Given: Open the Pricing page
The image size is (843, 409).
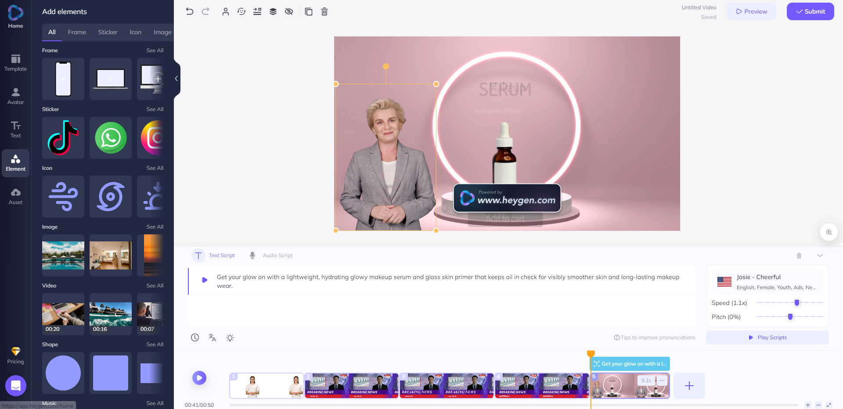Looking at the screenshot, I should click(15, 355).
